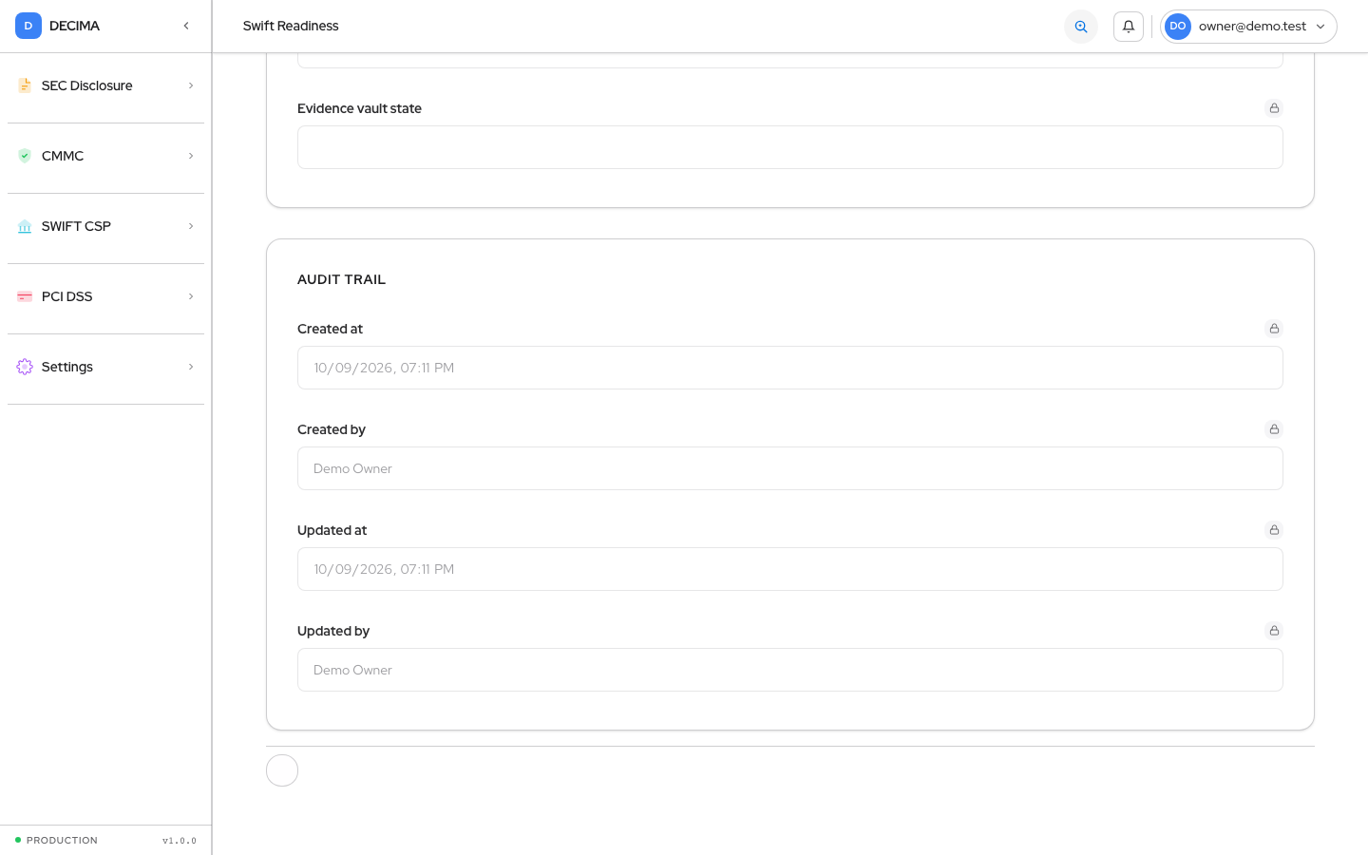Screen dimensions: 1368x855
Task: Click the Swift Readiness page title
Action: pyautogui.click(x=291, y=26)
